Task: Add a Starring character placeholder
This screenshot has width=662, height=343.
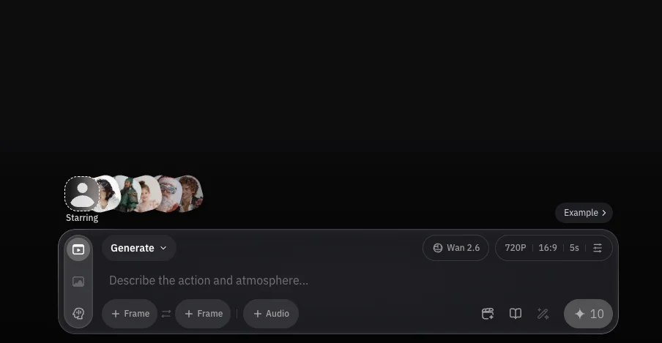Action: [82, 194]
